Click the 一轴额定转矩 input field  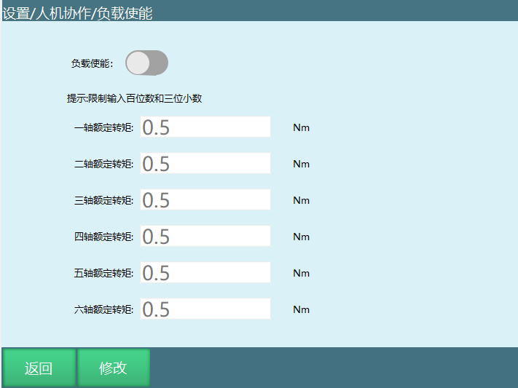pos(205,127)
